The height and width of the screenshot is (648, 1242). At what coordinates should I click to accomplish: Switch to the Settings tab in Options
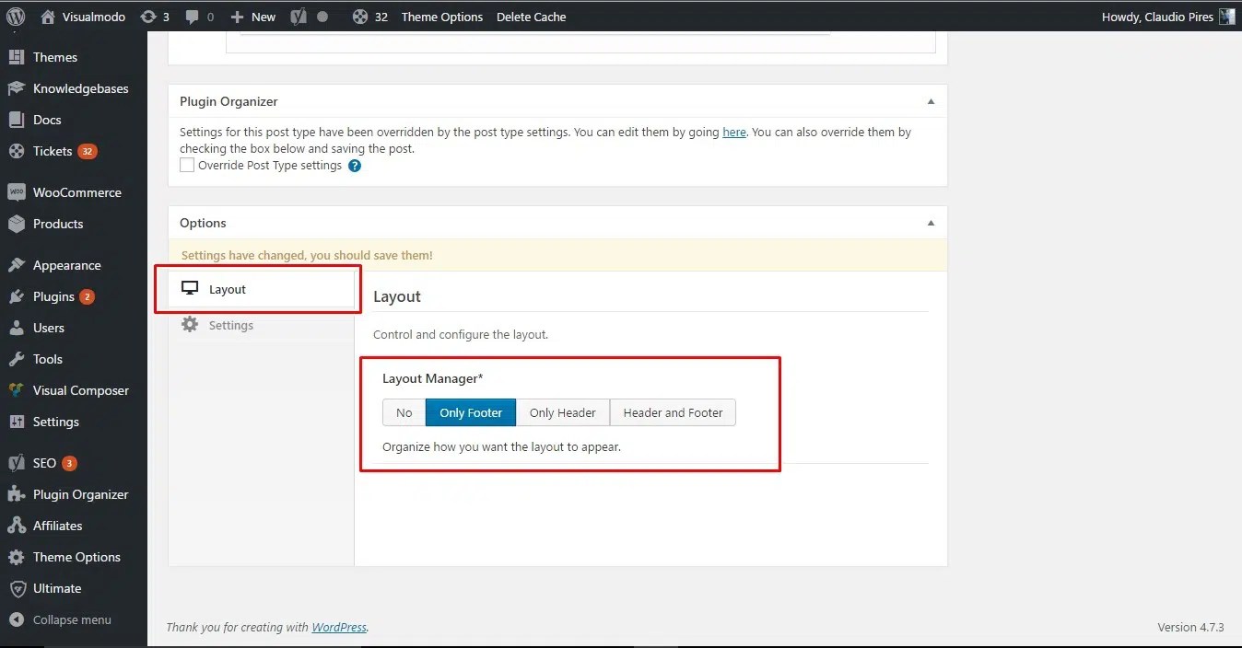pyautogui.click(x=230, y=325)
